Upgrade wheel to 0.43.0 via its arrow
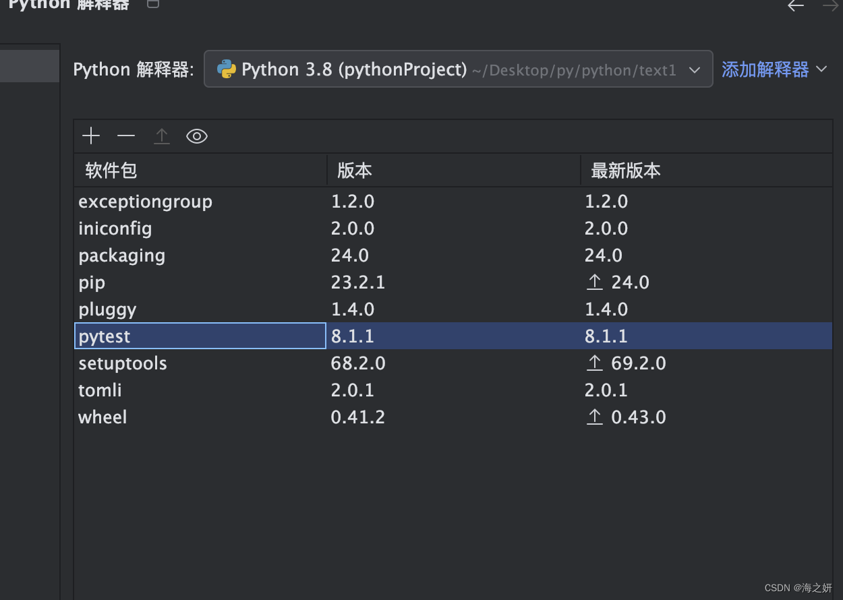 tap(594, 417)
